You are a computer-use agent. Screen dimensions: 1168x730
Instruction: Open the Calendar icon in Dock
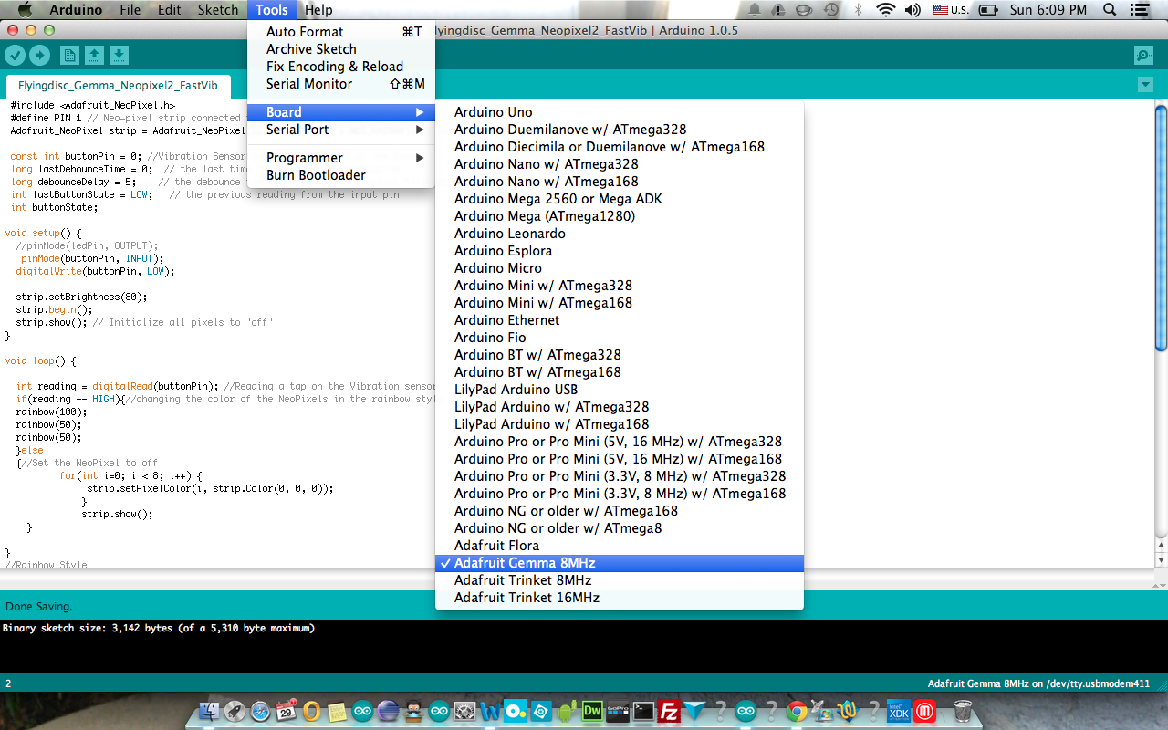286,711
